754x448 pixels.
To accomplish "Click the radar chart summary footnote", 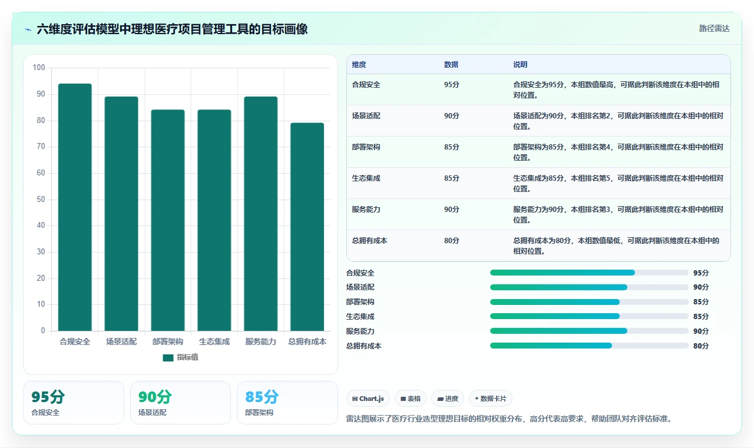I will (x=509, y=419).
